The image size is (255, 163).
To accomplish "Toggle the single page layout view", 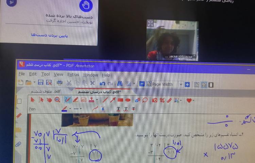I will [x=197, y=84].
